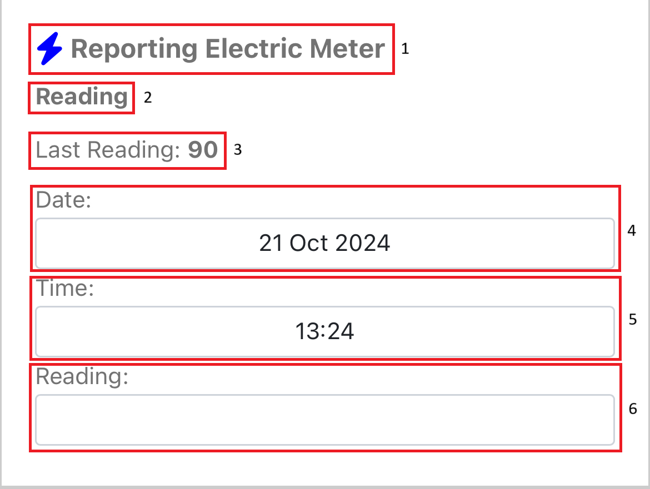
Task: Click the year 2024 in the date field
Action: tap(364, 244)
